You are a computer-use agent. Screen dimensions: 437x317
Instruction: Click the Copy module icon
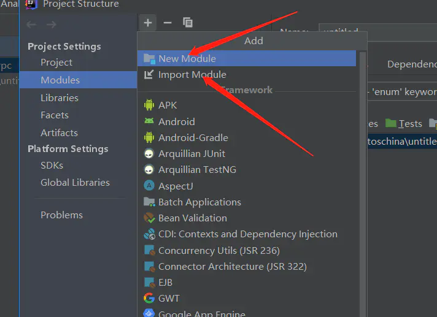(x=188, y=23)
